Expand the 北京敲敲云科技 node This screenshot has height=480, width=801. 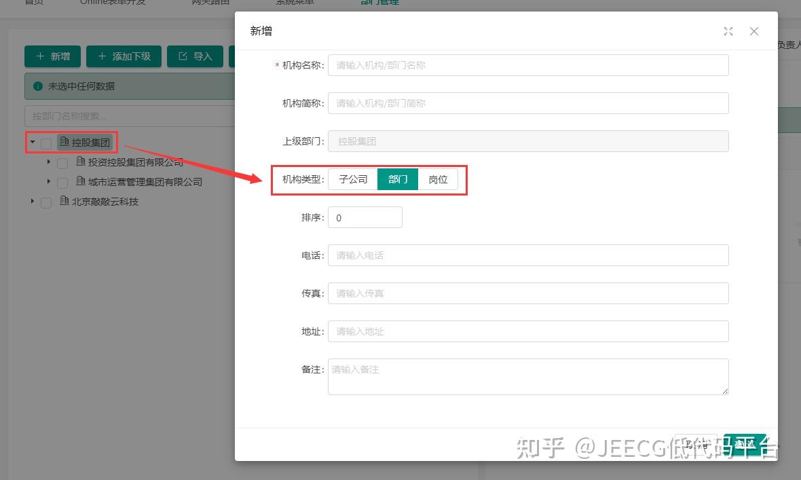click(x=32, y=202)
